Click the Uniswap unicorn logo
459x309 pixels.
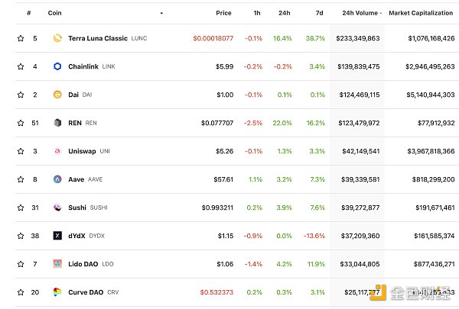57,151
